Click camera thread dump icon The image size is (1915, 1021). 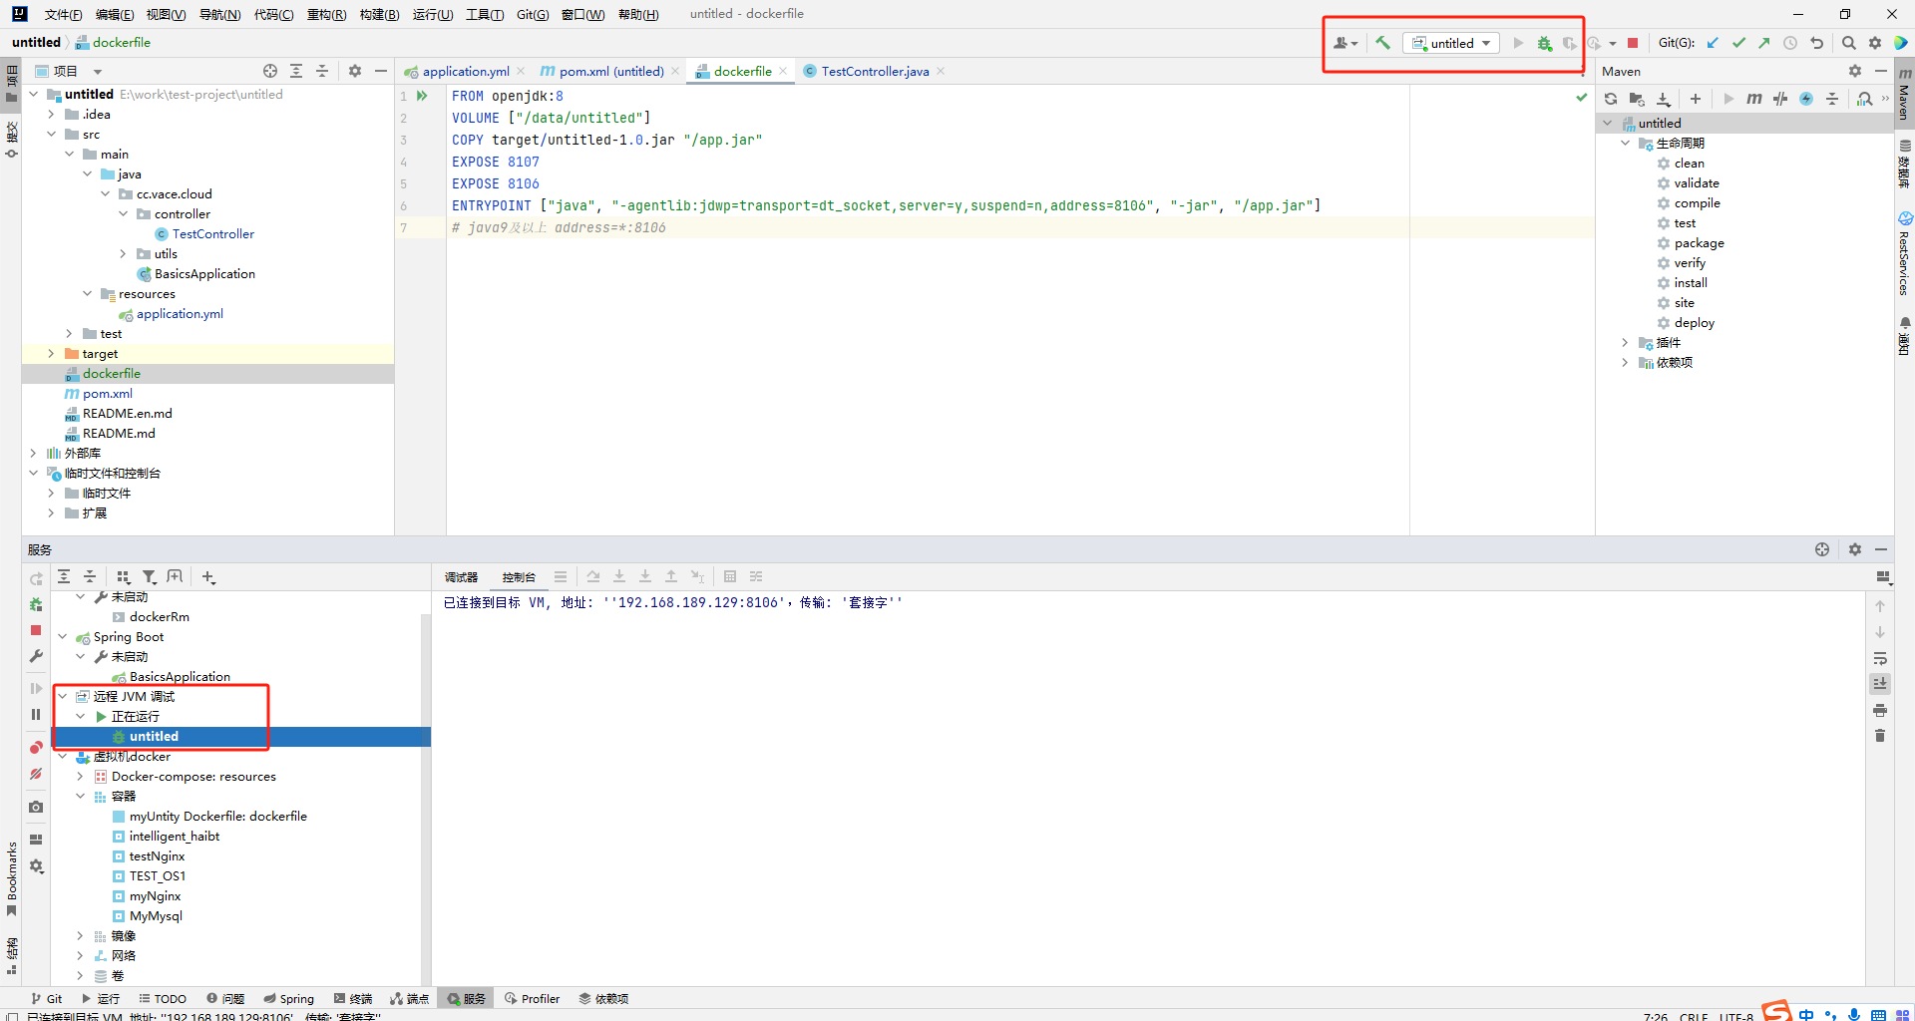36,807
